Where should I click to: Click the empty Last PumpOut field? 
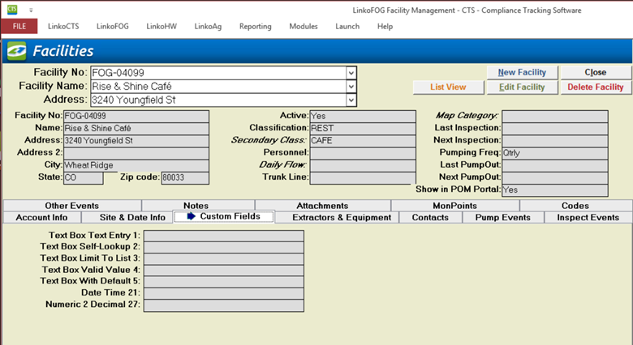555,165
